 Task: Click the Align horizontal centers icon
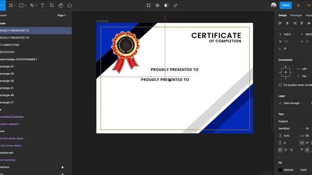click(x=287, y=23)
